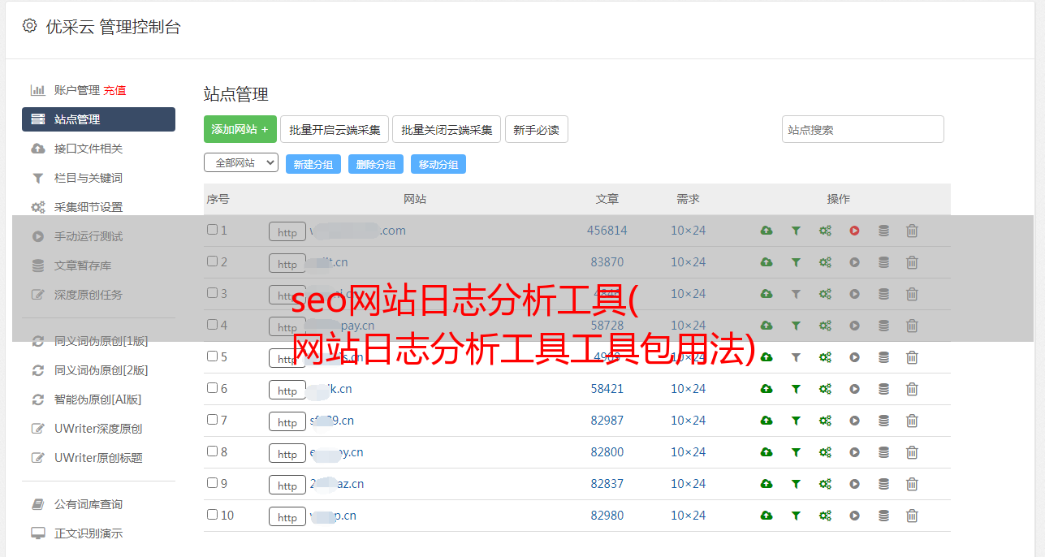Select the checkbox for row 7
The width and height of the screenshot is (1045, 557).
212,420
